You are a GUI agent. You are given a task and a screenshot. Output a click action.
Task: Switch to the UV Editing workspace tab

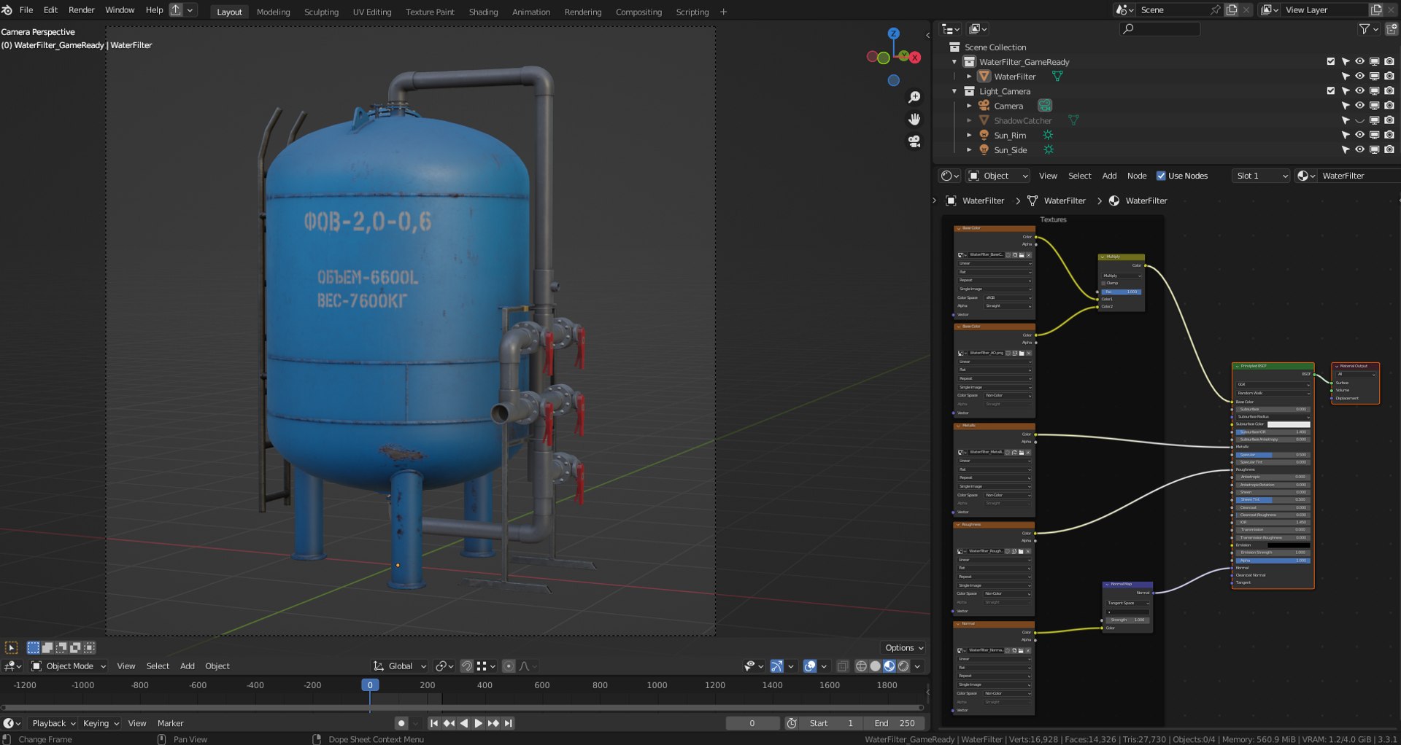372,12
